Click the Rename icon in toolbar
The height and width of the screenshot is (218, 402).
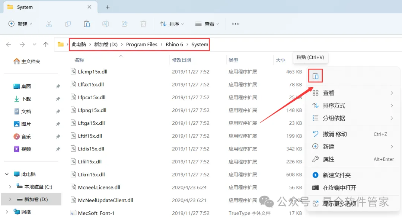tap(106, 24)
